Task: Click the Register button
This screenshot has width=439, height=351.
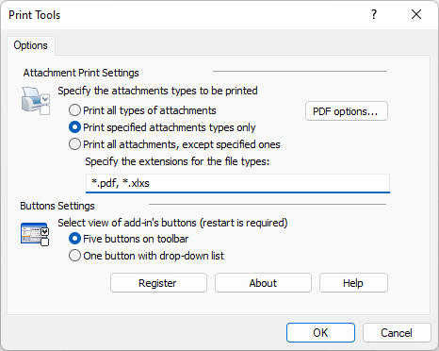Action: coord(158,283)
